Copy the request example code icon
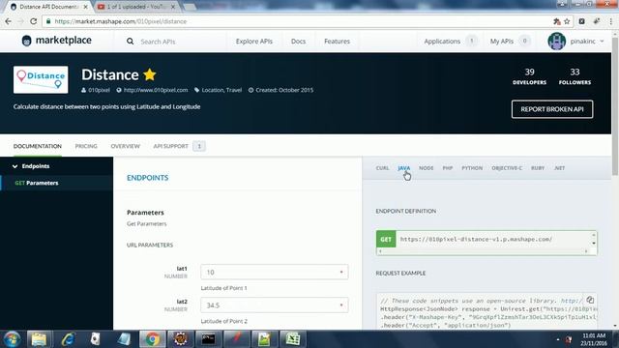This screenshot has width=619, height=348. (590, 300)
